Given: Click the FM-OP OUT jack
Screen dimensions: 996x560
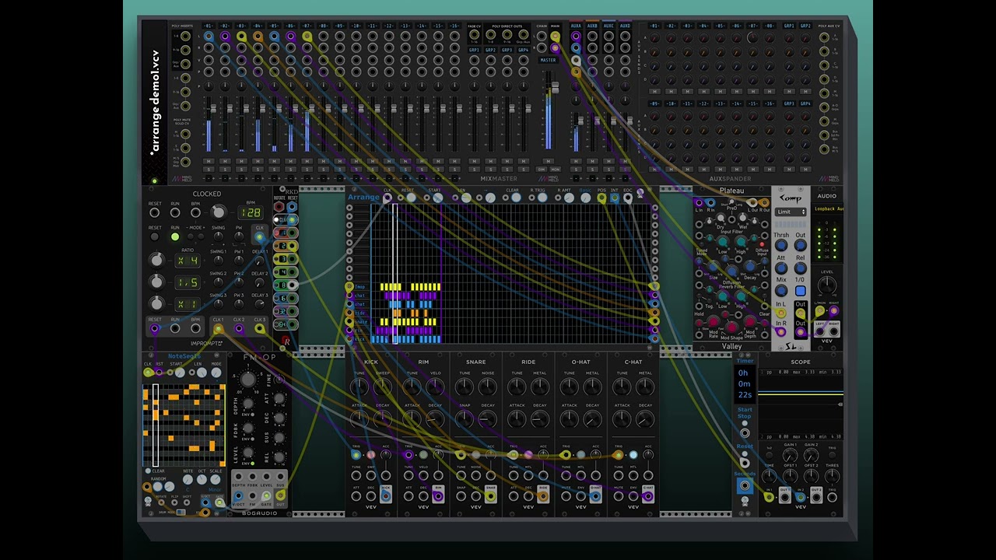Looking at the screenshot, I should click(280, 495).
